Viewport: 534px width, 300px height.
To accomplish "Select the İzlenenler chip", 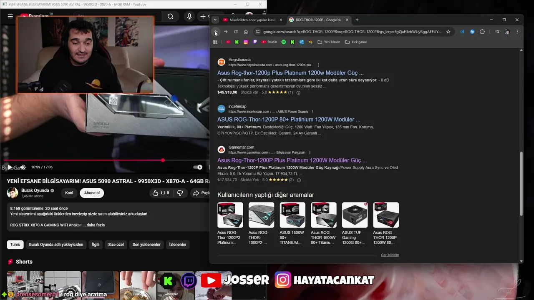I will [178, 245].
